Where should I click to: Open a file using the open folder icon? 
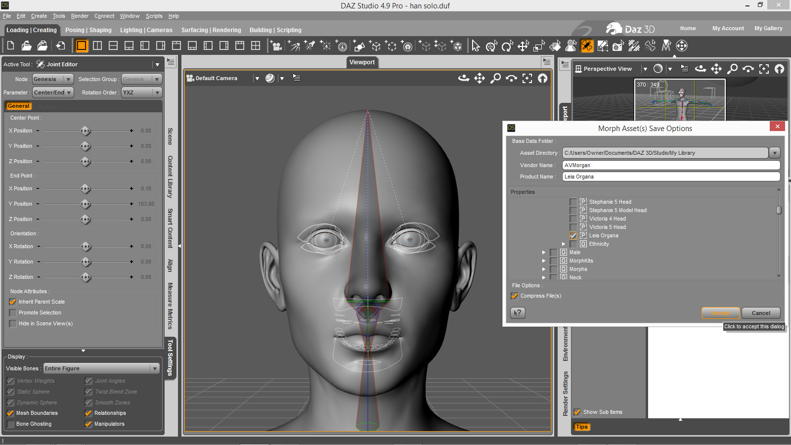(x=26, y=46)
